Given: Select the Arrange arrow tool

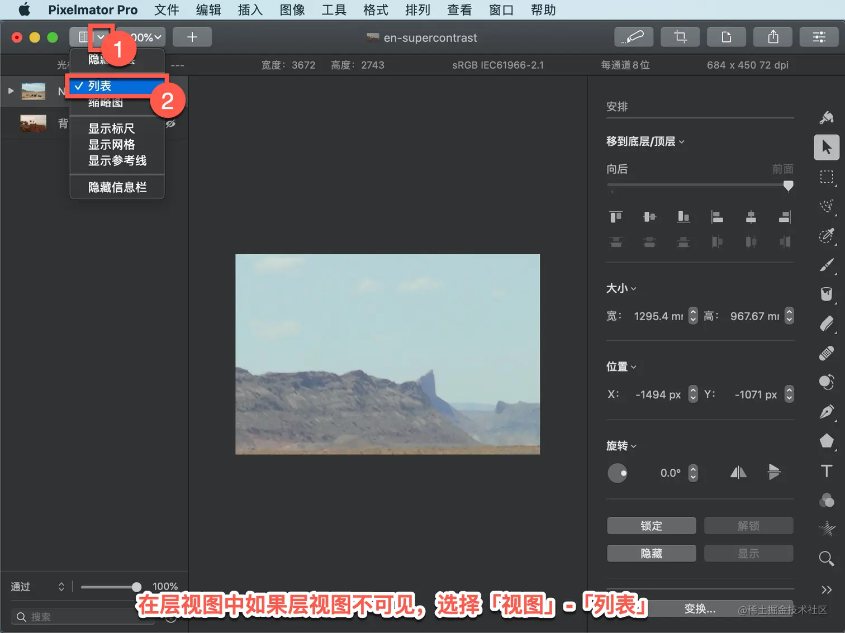Looking at the screenshot, I should click(827, 147).
